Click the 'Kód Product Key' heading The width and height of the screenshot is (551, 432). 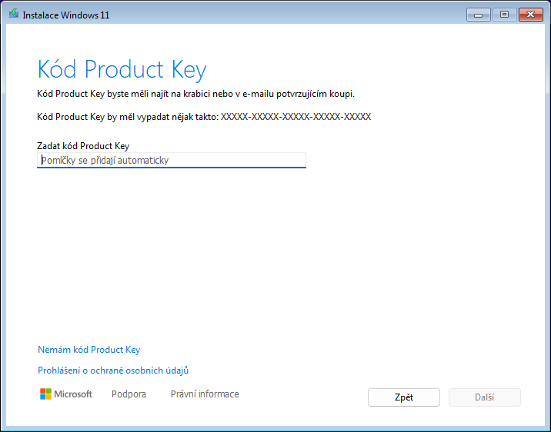point(122,69)
